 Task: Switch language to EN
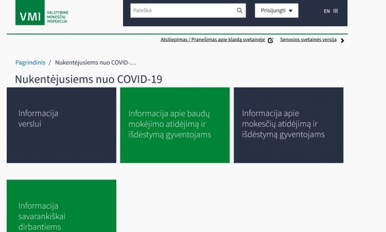(x=327, y=11)
